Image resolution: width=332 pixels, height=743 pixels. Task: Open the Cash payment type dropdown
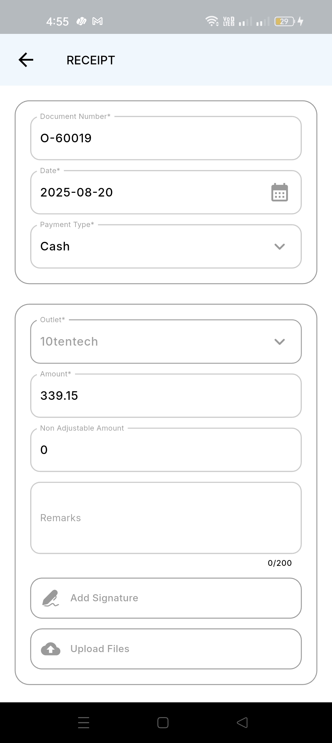[x=154, y=246]
